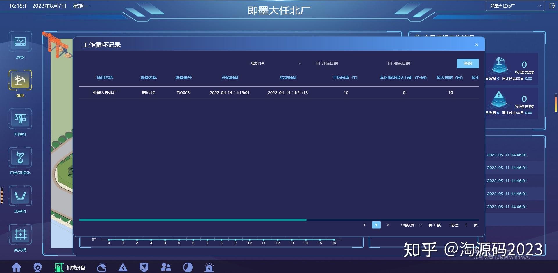The image size is (558, 273).
Task: Select the 塔吊 tower crane module
Action: pyautogui.click(x=20, y=80)
